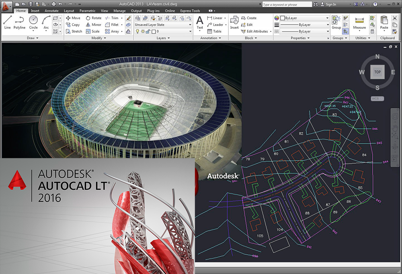Viewport: 402px width, 274px height.
Task: Click the TOP face of the ViewCube
Action: [x=377, y=72]
